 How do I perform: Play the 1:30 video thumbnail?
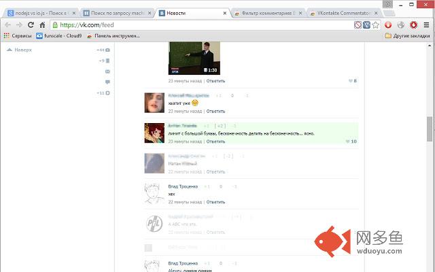click(194, 58)
